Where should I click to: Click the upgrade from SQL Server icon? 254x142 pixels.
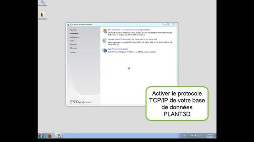coord(105,41)
